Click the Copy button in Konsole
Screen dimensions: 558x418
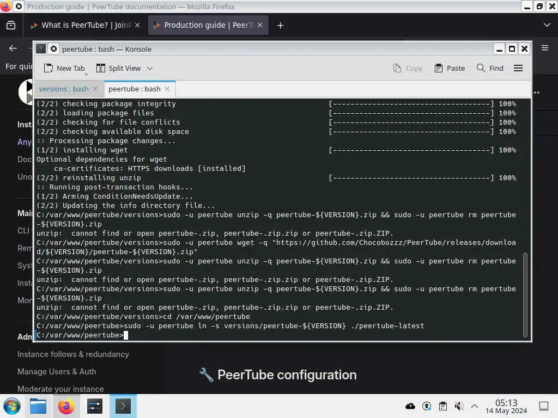coord(408,68)
